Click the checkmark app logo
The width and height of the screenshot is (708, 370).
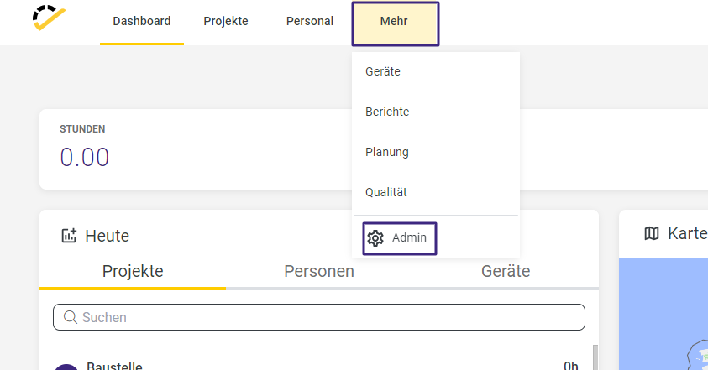[49, 18]
